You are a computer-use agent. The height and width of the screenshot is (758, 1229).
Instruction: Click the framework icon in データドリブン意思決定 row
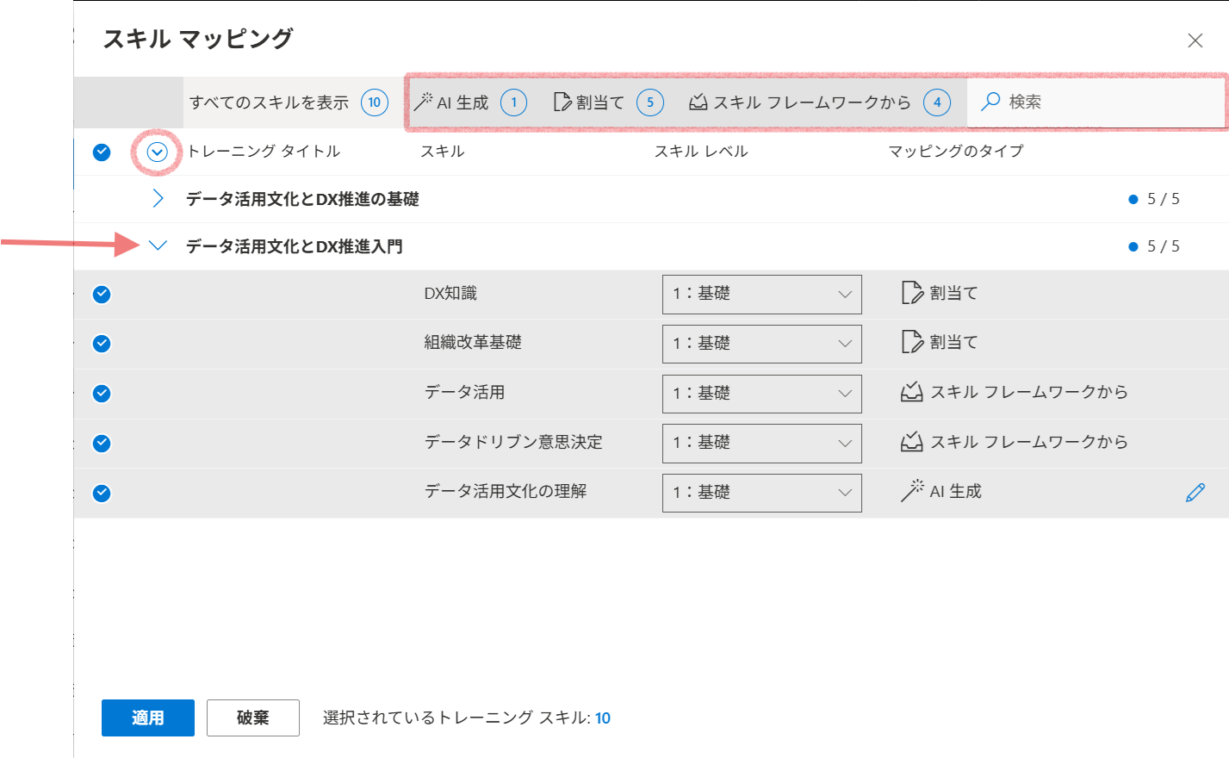click(x=911, y=442)
